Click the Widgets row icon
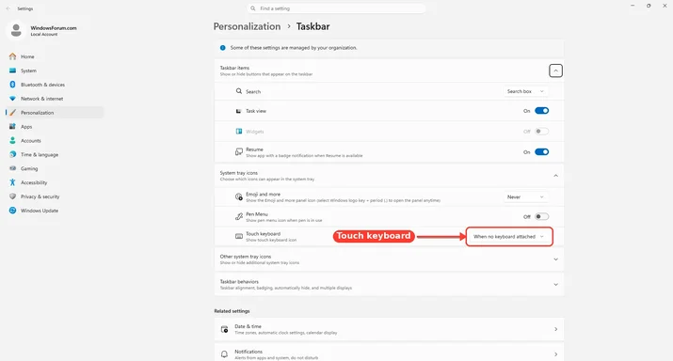The width and height of the screenshot is (673, 361). 239,132
